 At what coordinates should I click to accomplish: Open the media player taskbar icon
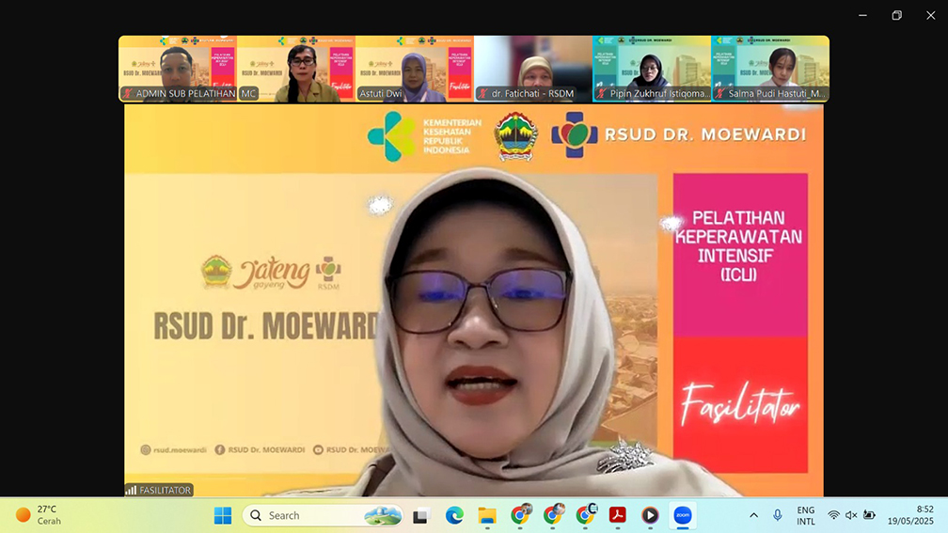pyautogui.click(x=650, y=515)
